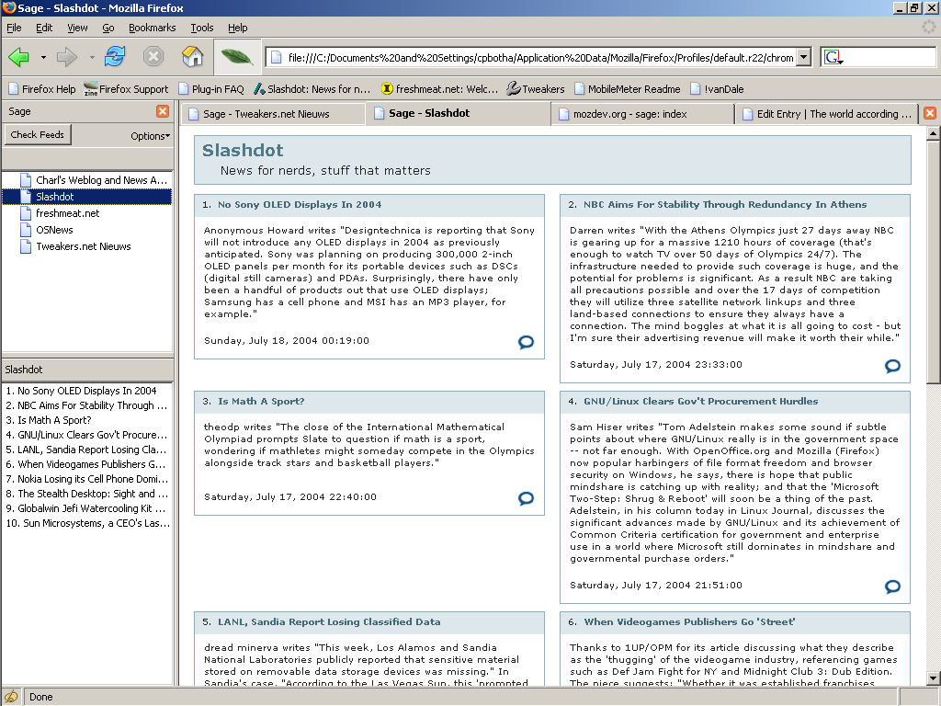Open the Sage Options dropdown
This screenshot has width=941, height=706.
tap(150, 136)
